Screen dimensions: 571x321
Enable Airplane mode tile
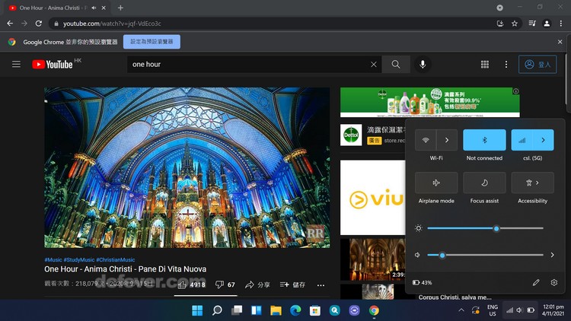(436, 183)
